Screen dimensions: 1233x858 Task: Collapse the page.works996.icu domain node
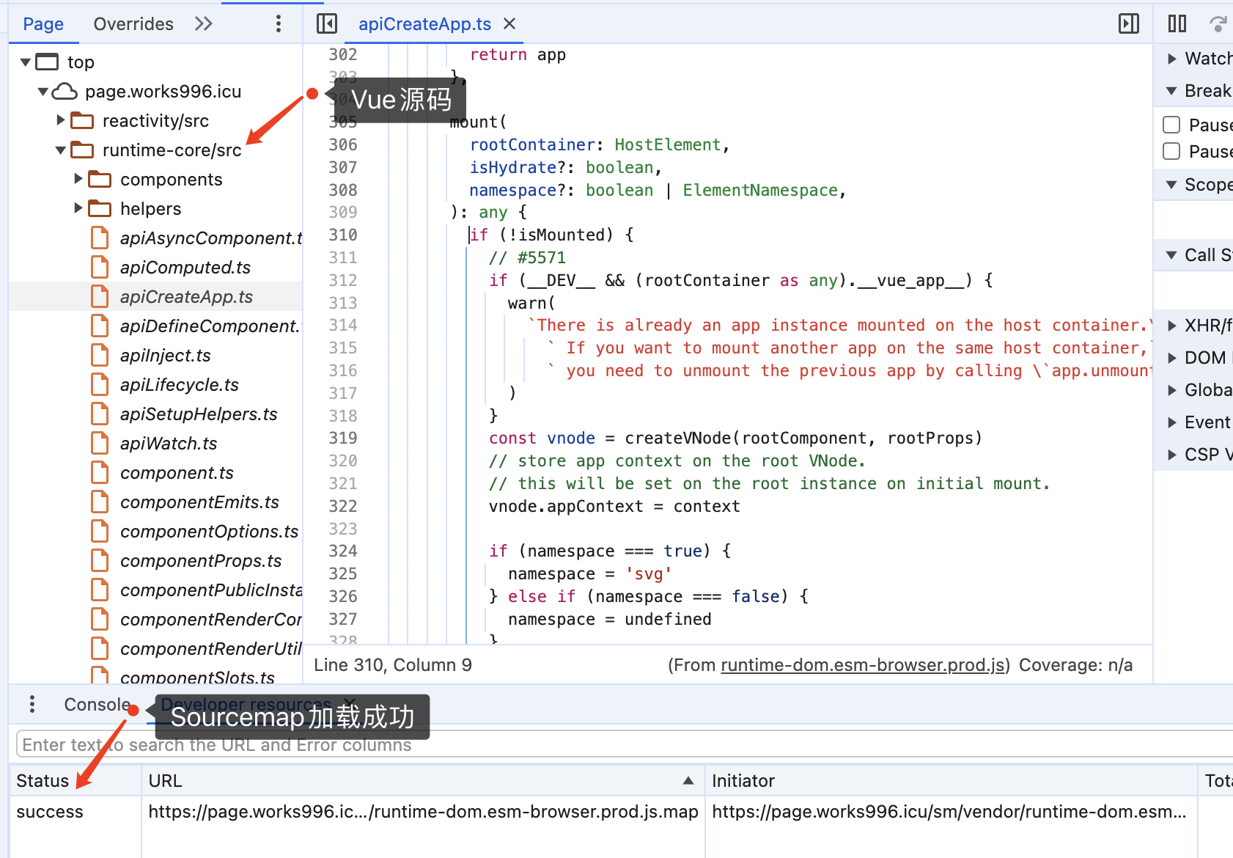click(x=43, y=92)
